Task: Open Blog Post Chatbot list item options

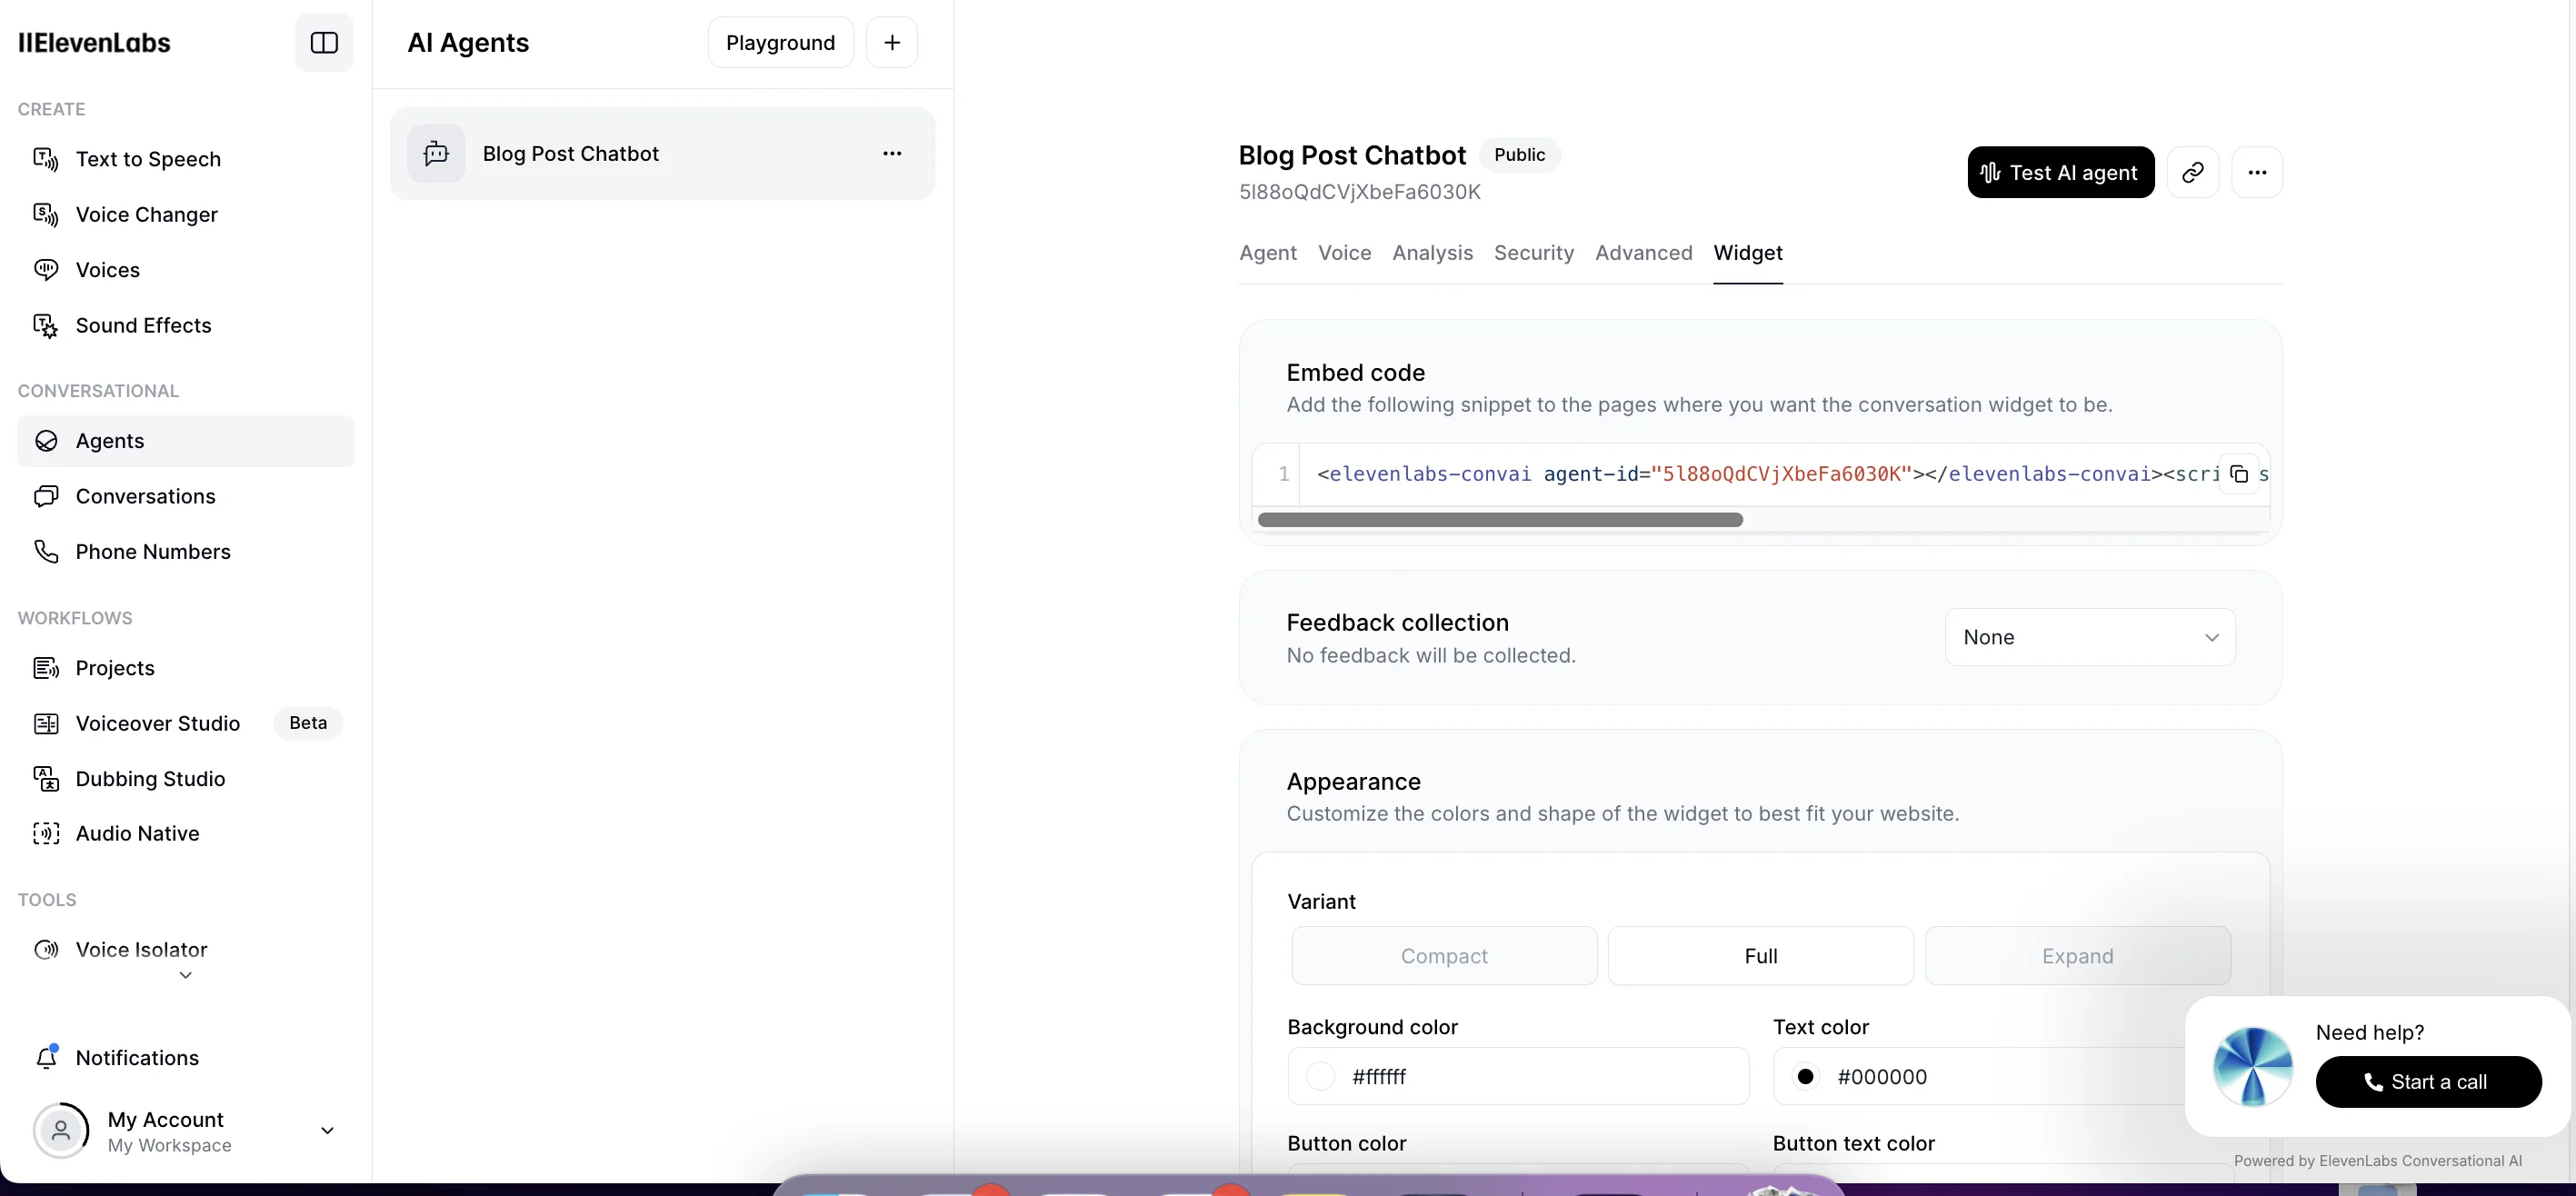Action: tap(891, 153)
